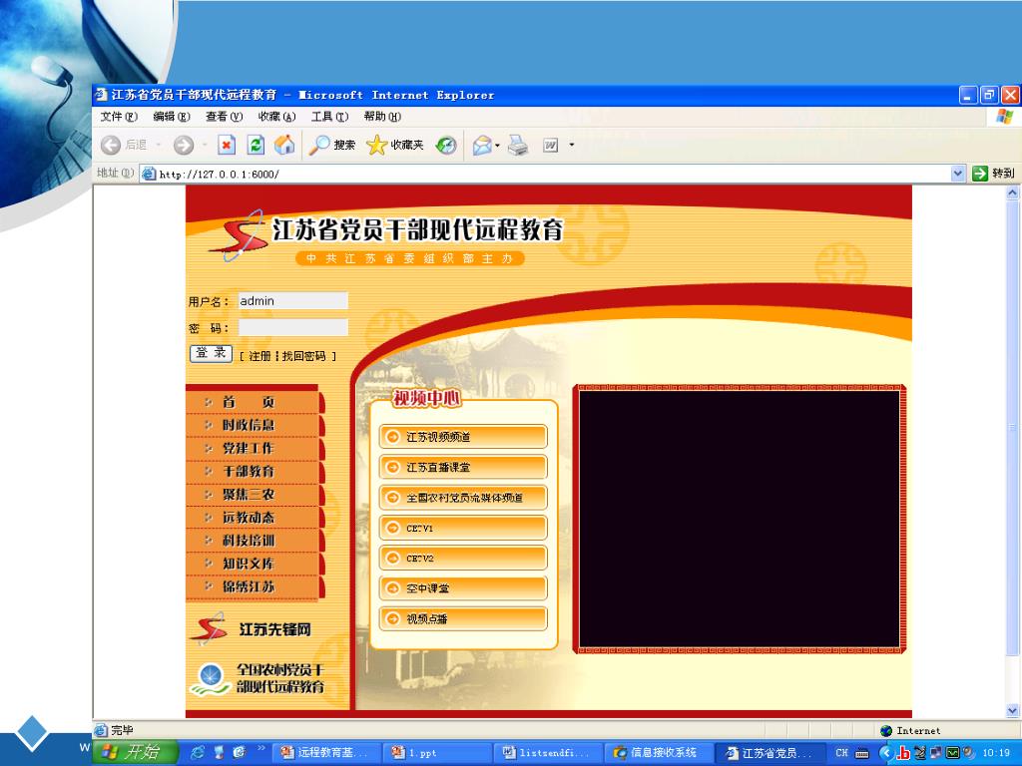Click the 注册 register link
Image resolution: width=1022 pixels, height=766 pixels.
(x=259, y=356)
